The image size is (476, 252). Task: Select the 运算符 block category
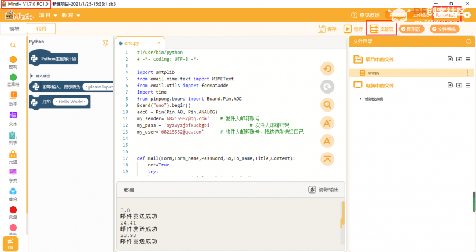point(13,80)
